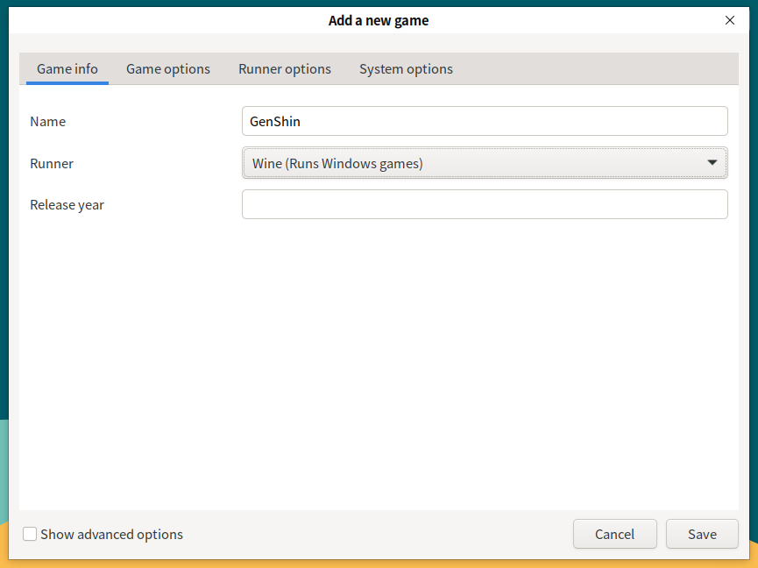Open the Game options tab
This screenshot has width=758, height=568.
168,69
